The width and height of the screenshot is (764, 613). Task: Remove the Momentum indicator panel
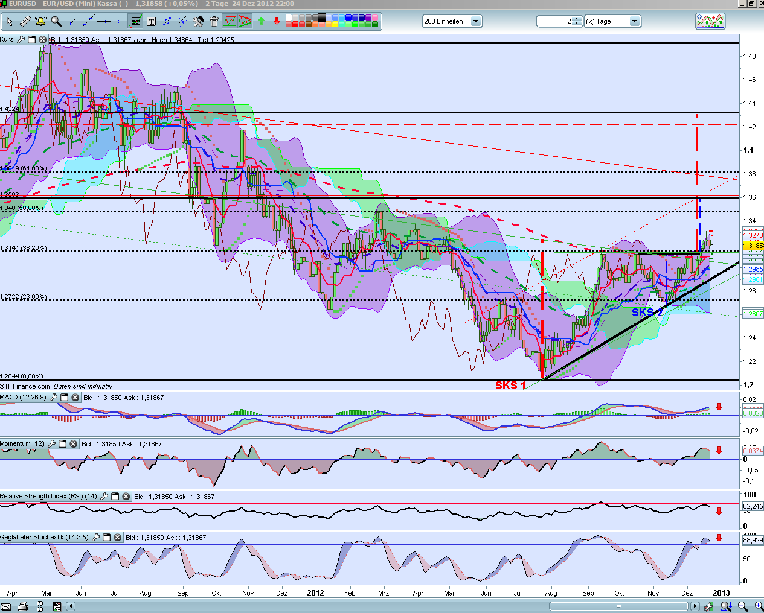pos(74,443)
